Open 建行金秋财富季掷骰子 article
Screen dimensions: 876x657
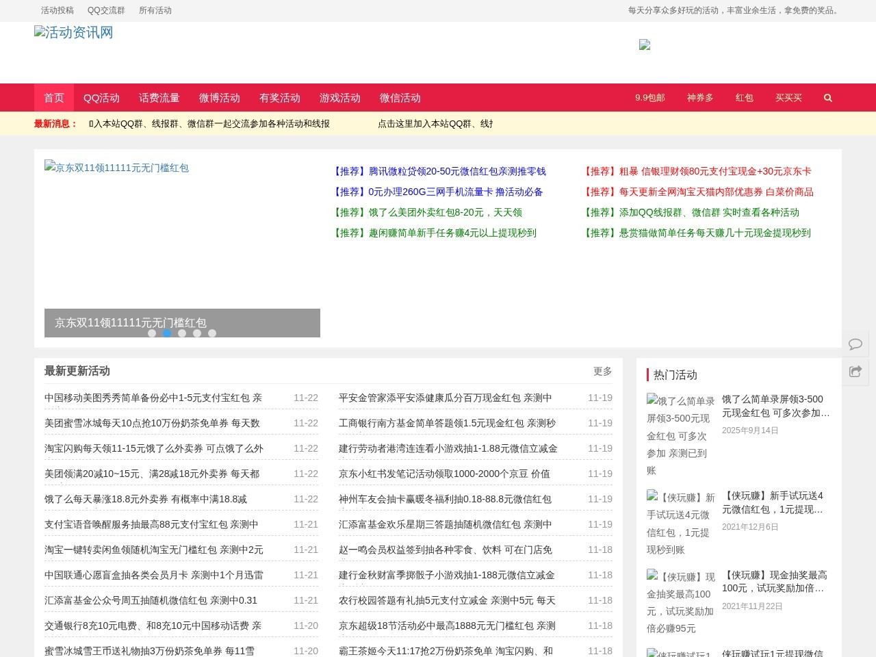click(x=447, y=575)
